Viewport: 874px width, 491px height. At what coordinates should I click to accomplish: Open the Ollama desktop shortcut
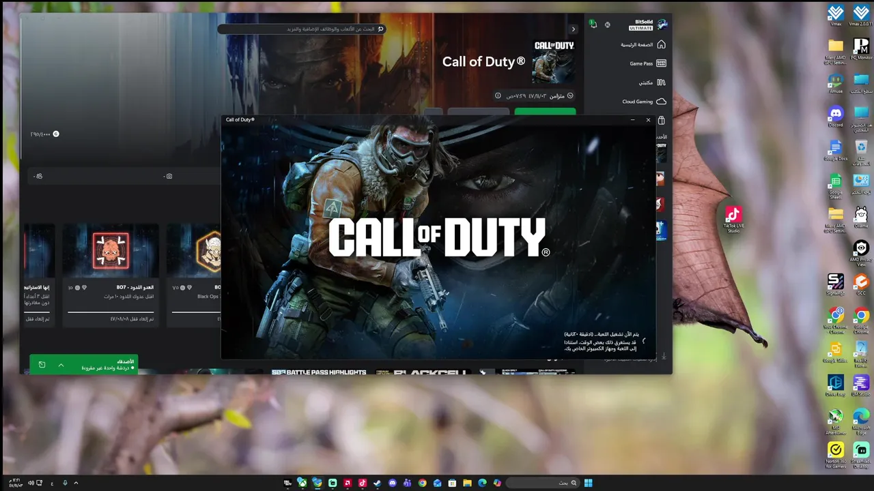click(862, 218)
